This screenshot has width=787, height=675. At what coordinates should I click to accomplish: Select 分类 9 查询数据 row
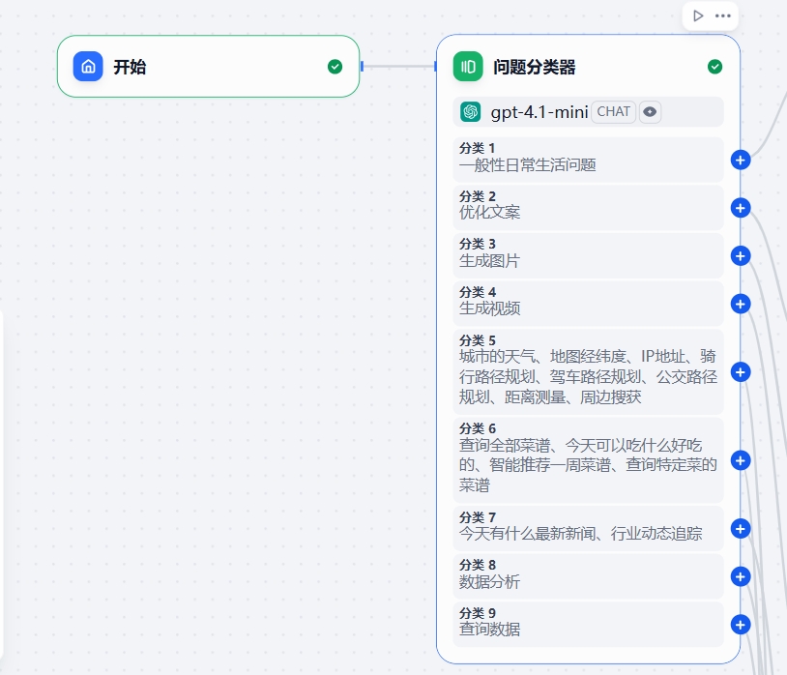(588, 625)
